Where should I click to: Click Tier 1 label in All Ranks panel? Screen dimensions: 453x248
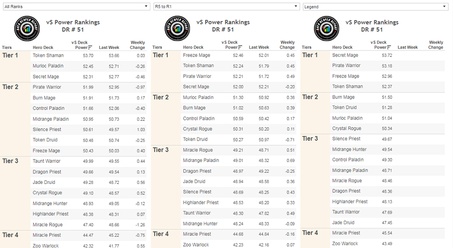pyautogui.click(x=10, y=55)
